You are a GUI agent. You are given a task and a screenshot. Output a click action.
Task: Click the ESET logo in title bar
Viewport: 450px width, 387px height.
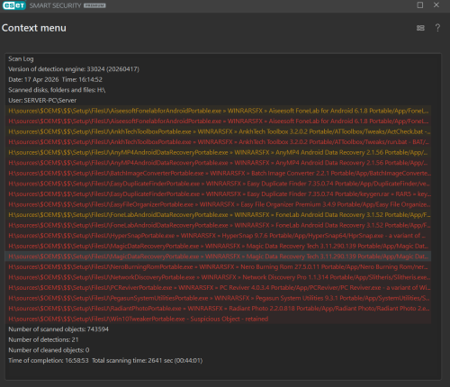click(x=14, y=5)
